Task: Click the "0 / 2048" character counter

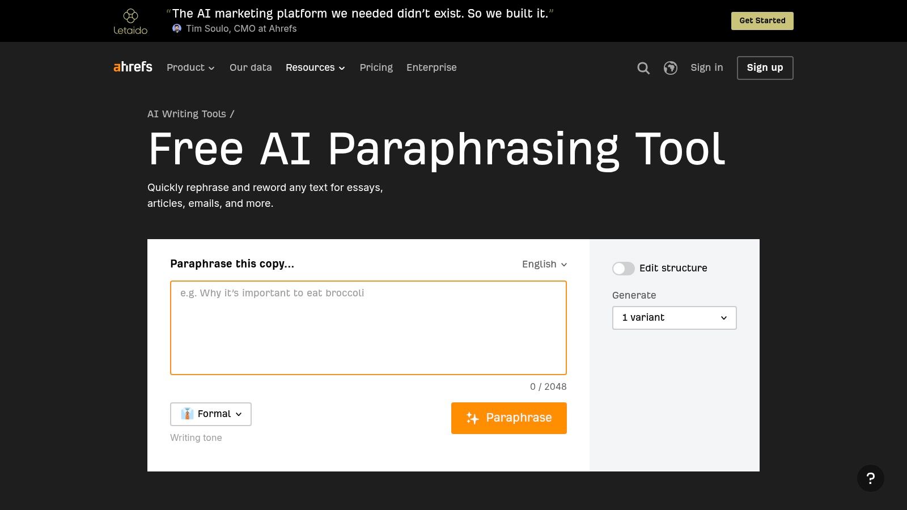Action: coord(548,386)
